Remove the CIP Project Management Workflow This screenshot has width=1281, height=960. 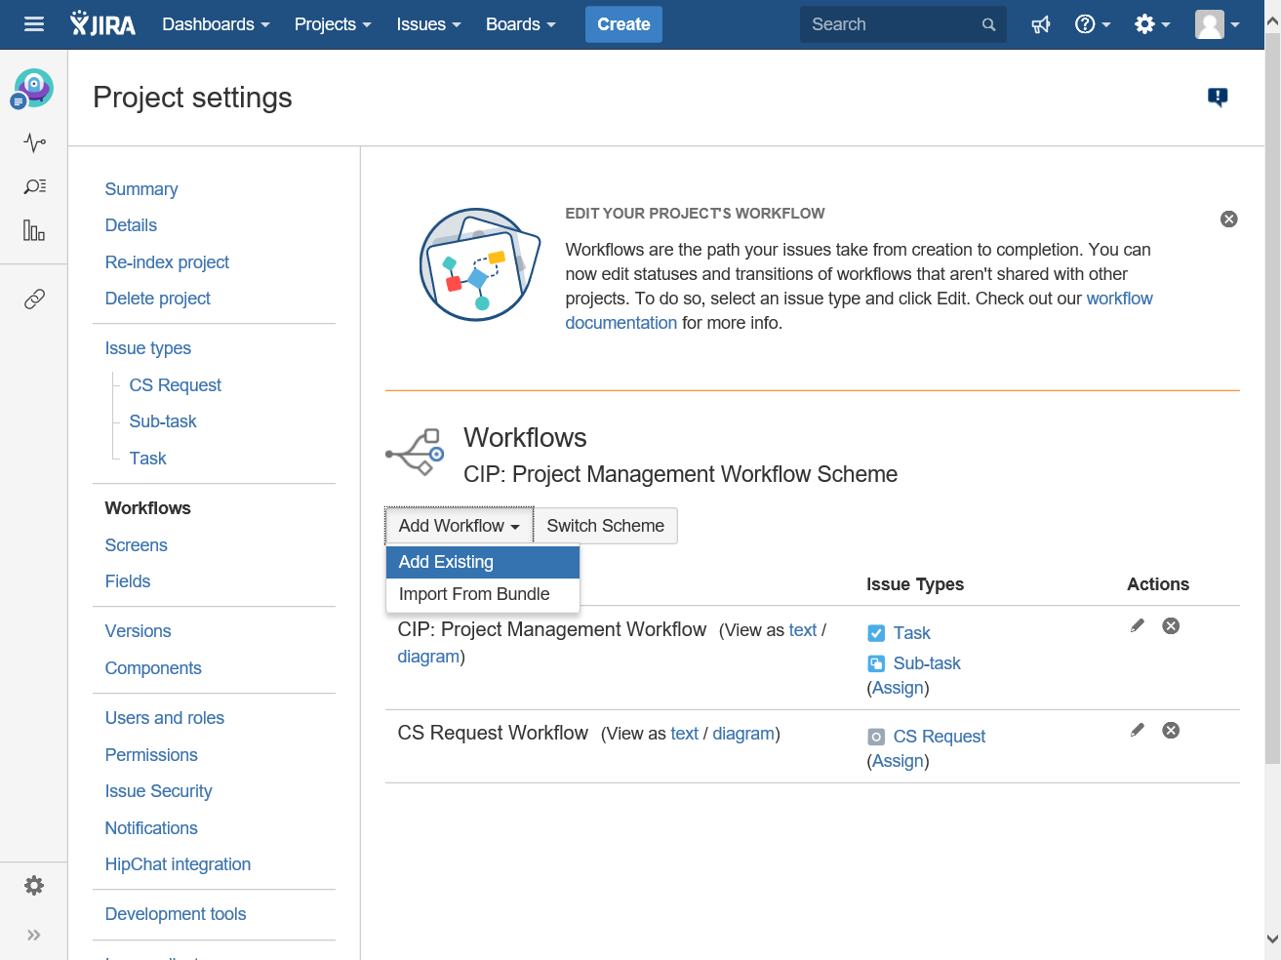coord(1171,625)
